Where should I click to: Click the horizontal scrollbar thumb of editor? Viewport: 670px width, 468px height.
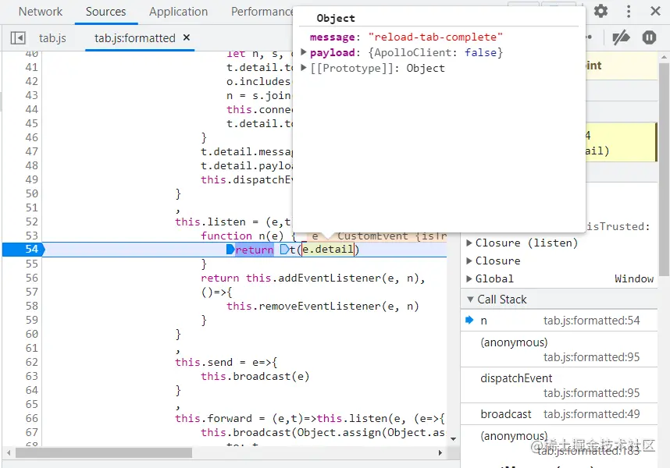pyautogui.click(x=104, y=452)
